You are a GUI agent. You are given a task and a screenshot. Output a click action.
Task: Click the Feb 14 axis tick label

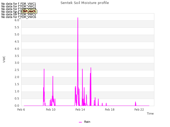click(x=80, y=110)
